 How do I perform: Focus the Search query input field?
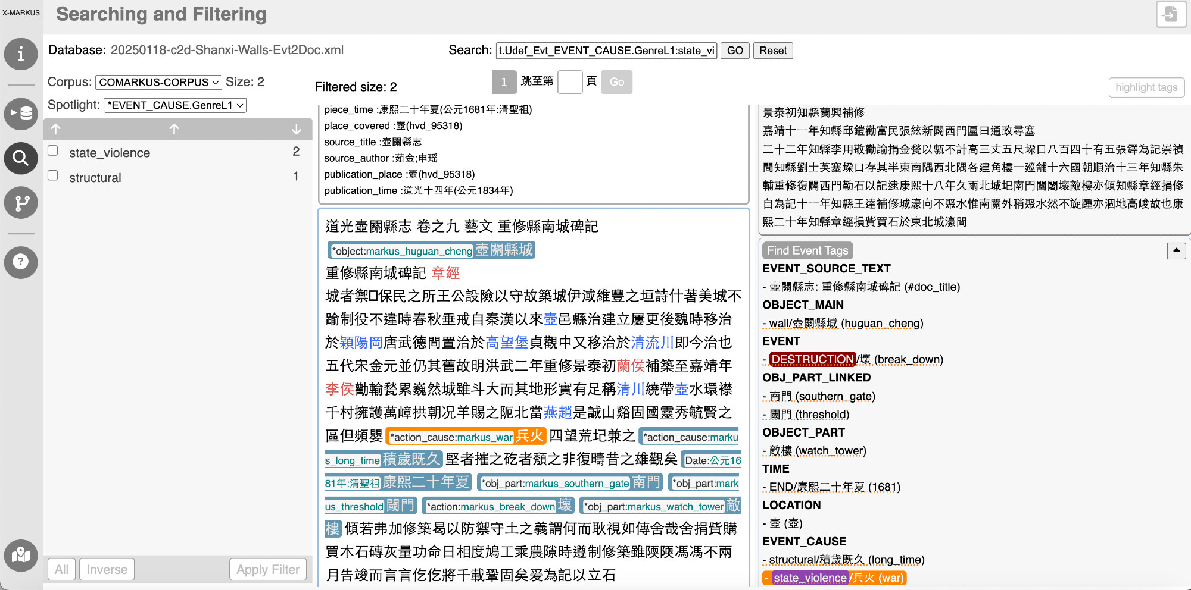606,51
